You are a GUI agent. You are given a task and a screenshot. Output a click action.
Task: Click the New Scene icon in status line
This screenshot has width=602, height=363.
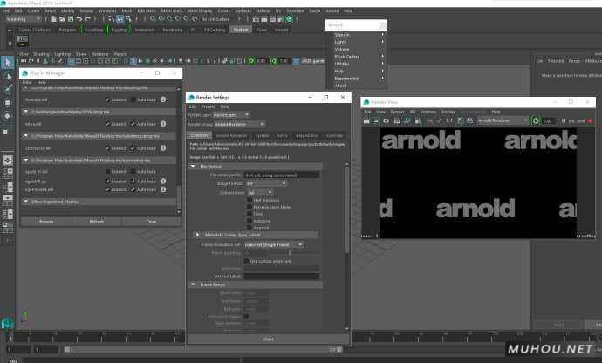pos(54,19)
